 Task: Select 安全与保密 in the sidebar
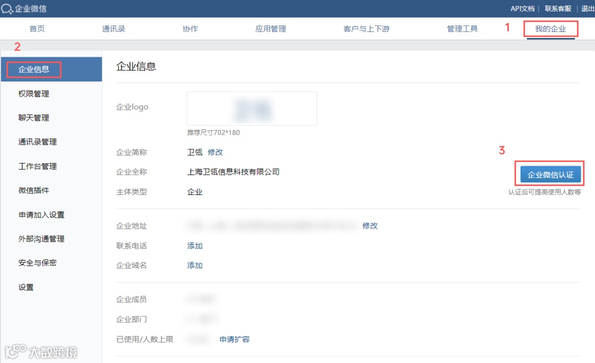click(x=37, y=263)
